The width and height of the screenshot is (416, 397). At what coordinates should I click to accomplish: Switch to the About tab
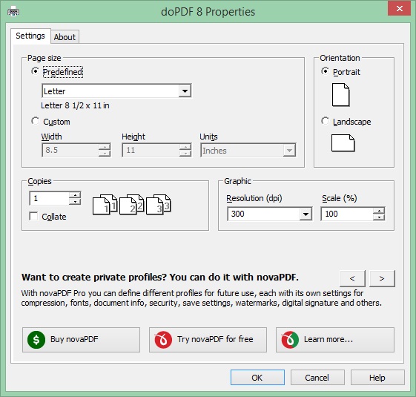[x=65, y=37]
